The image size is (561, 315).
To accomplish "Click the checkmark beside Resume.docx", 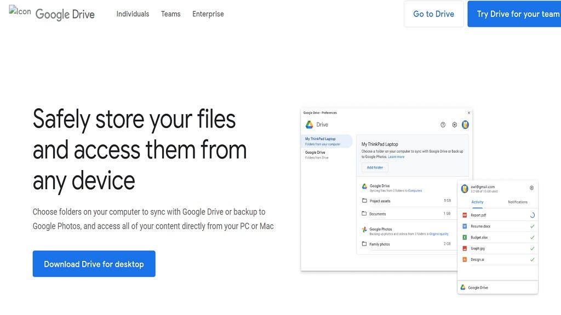I will (533, 226).
